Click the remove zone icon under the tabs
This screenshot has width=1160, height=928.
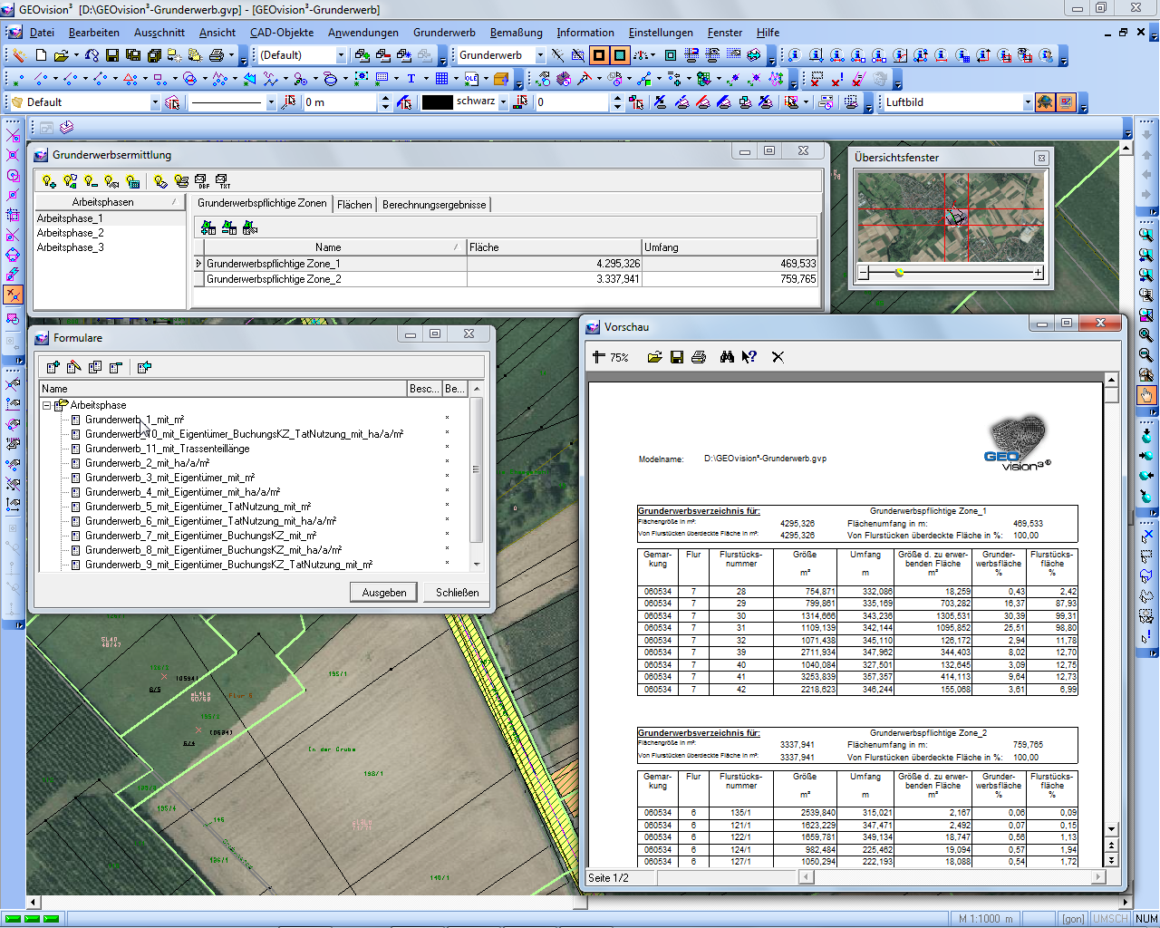click(229, 227)
